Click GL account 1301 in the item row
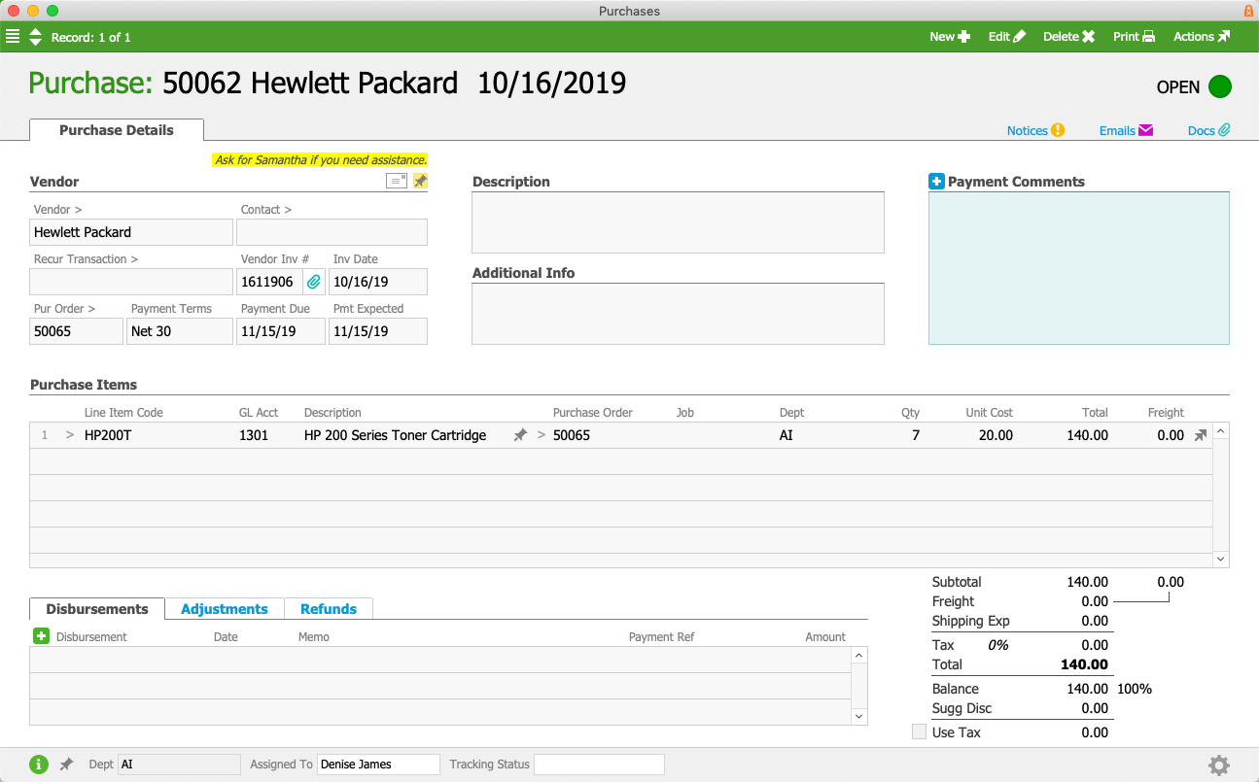 pos(253,435)
